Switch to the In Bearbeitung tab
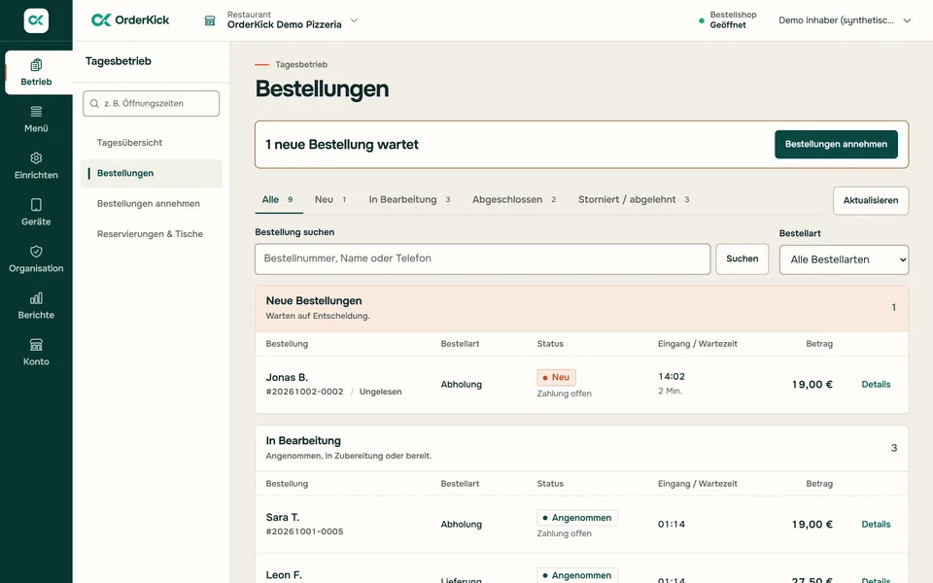Screen dimensions: 933x583 click(409, 200)
